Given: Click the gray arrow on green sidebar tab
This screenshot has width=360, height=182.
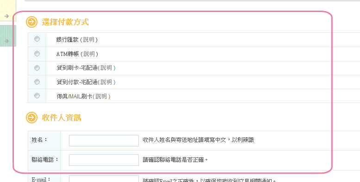Looking at the screenshot, I should [7, 41].
